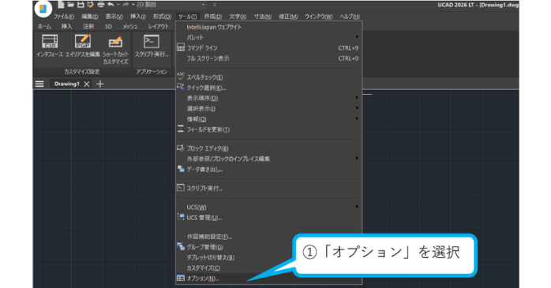The height and width of the screenshot is (288, 551).
Task: Expand the 選択表示(I) submenu
Action: point(269,109)
